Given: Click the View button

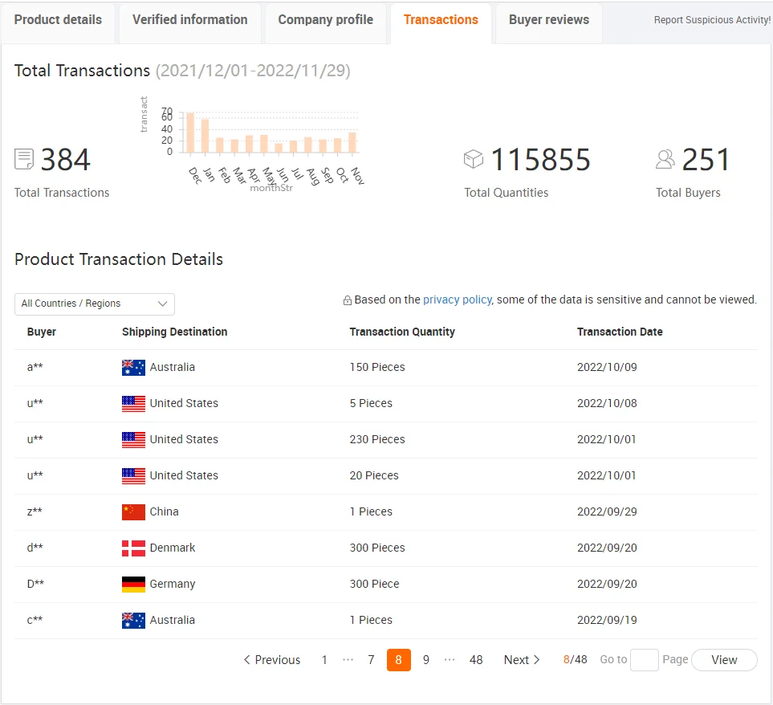Looking at the screenshot, I should (724, 660).
